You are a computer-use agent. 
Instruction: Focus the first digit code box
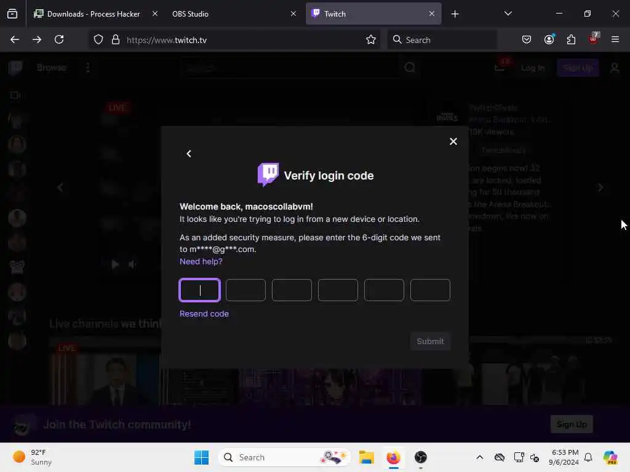click(200, 290)
